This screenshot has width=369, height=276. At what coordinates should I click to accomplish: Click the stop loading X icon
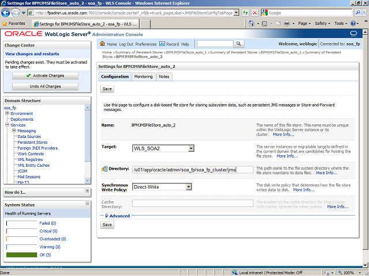pos(254,13)
